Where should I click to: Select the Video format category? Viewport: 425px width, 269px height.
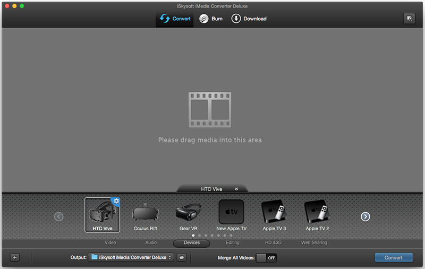(x=110, y=242)
